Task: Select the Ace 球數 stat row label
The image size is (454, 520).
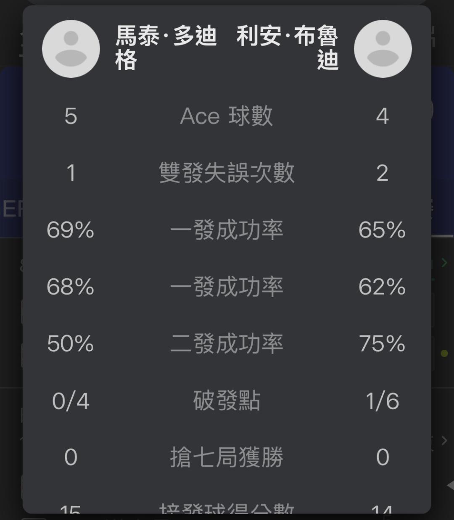Action: [x=227, y=116]
